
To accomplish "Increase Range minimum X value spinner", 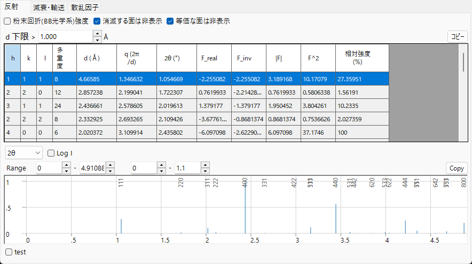I will (66, 165).
